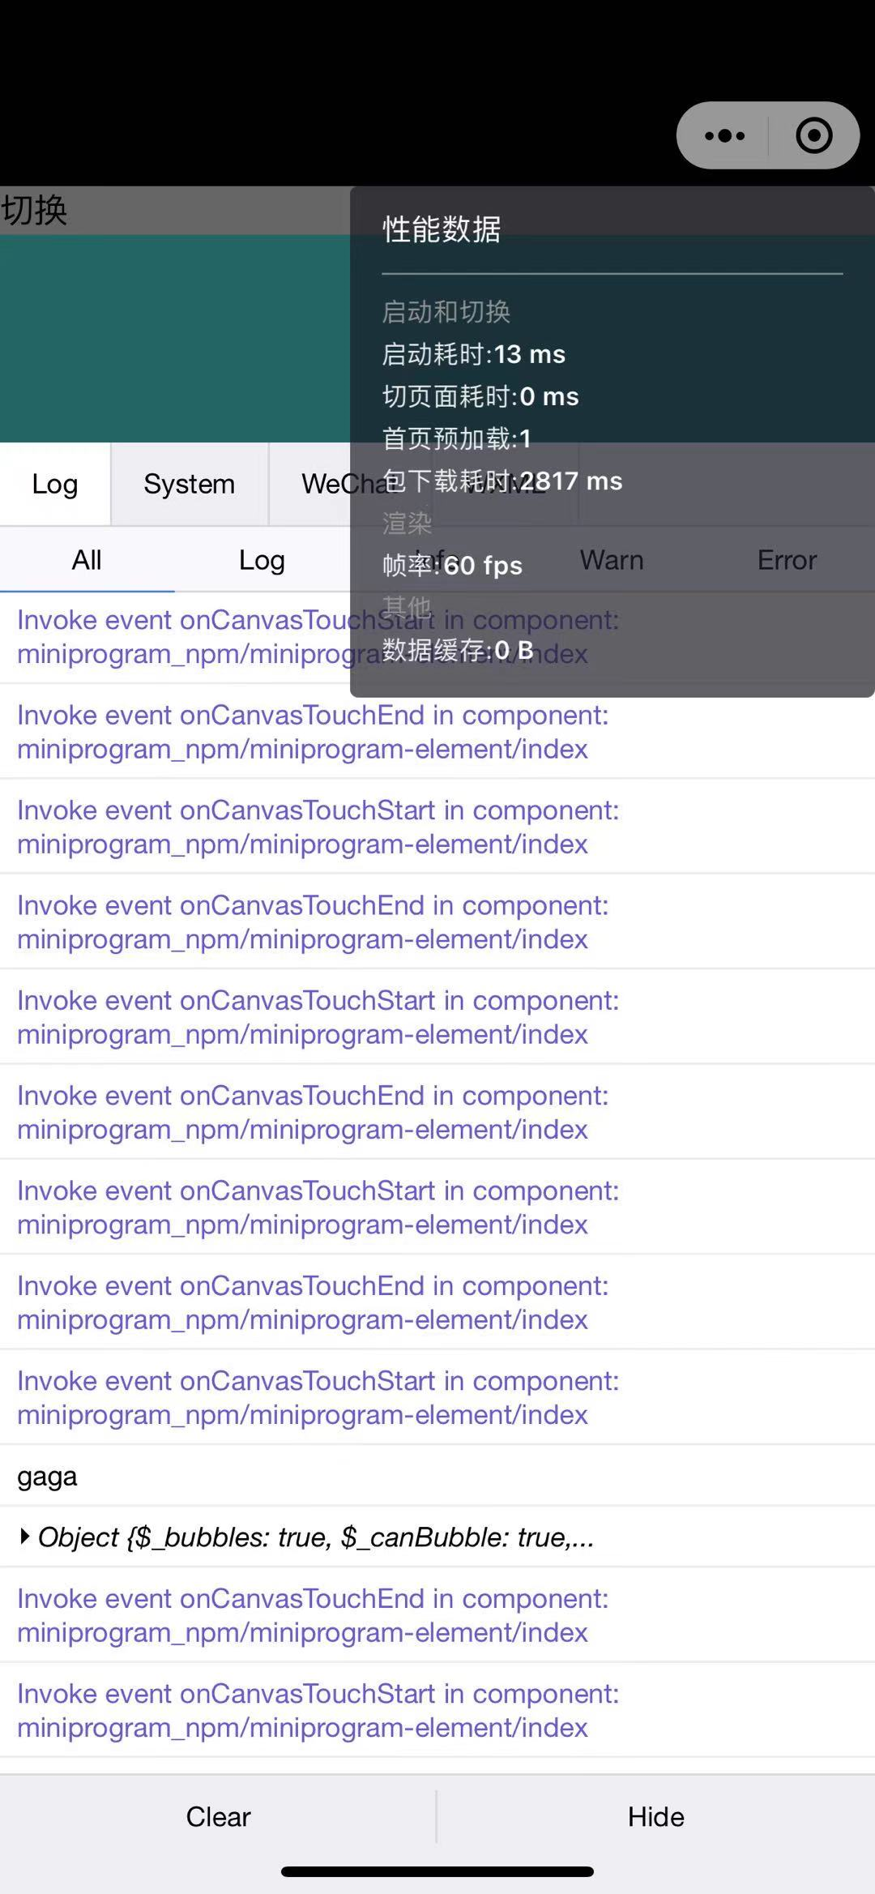
Task: Tap the 切换 button at top left
Action: coord(34,211)
